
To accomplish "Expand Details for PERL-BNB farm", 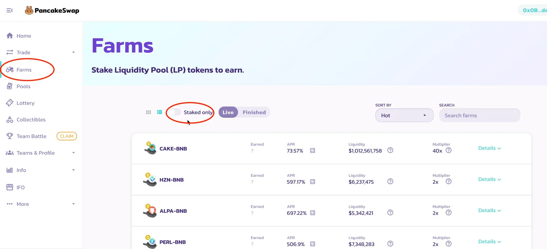I will pos(490,241).
